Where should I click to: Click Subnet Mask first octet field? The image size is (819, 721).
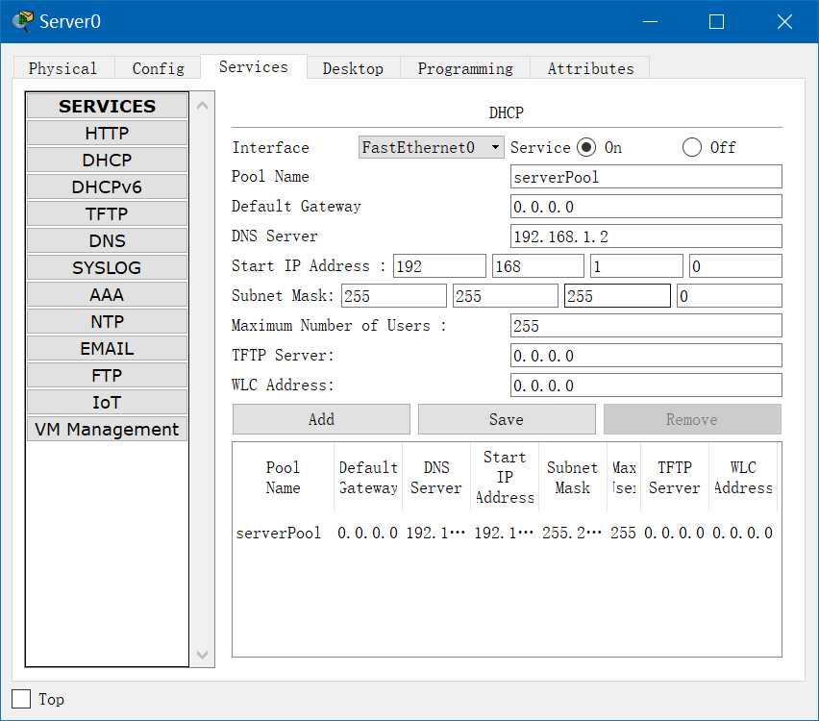tap(394, 296)
